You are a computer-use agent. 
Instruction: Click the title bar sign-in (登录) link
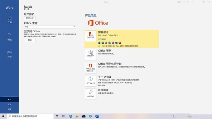(x=179, y=2)
